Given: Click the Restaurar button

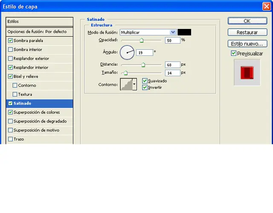Looking at the screenshot, I should point(247,32).
